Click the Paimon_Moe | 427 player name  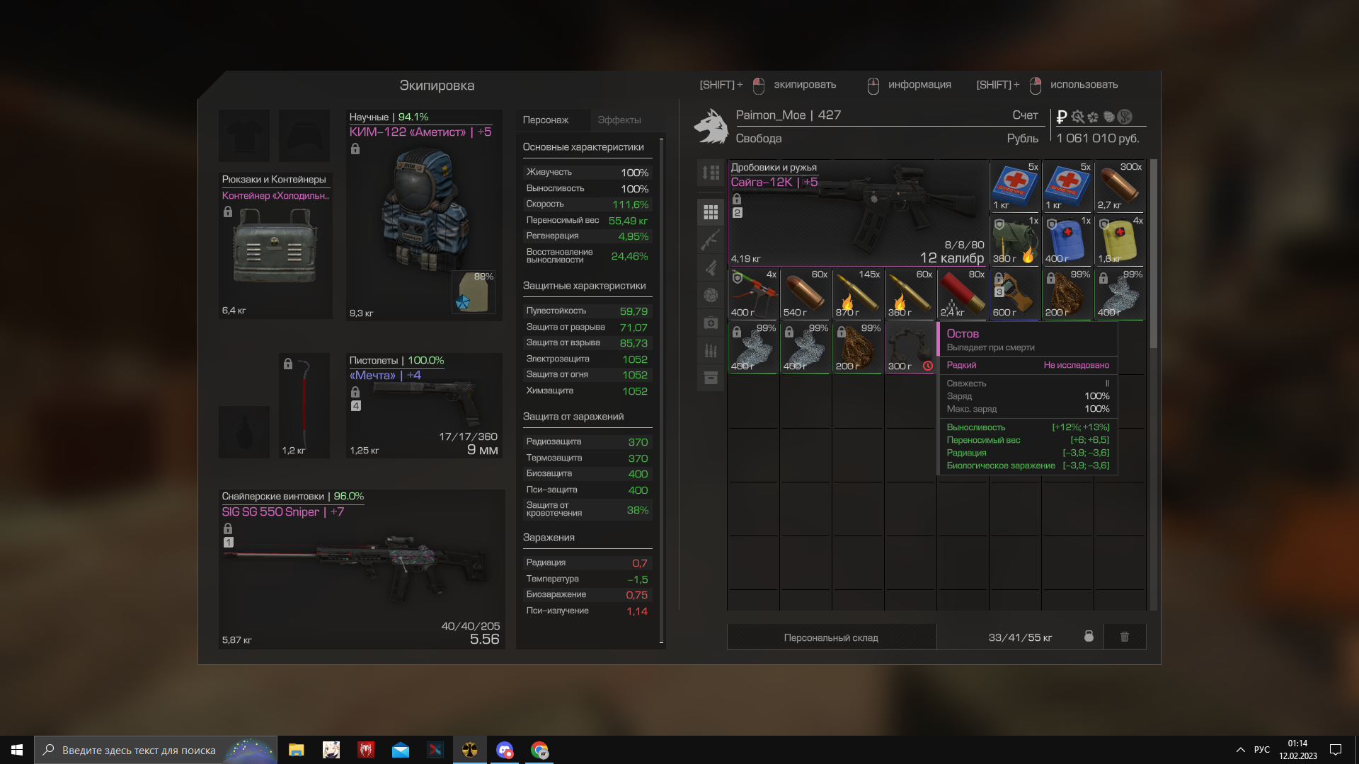point(788,115)
